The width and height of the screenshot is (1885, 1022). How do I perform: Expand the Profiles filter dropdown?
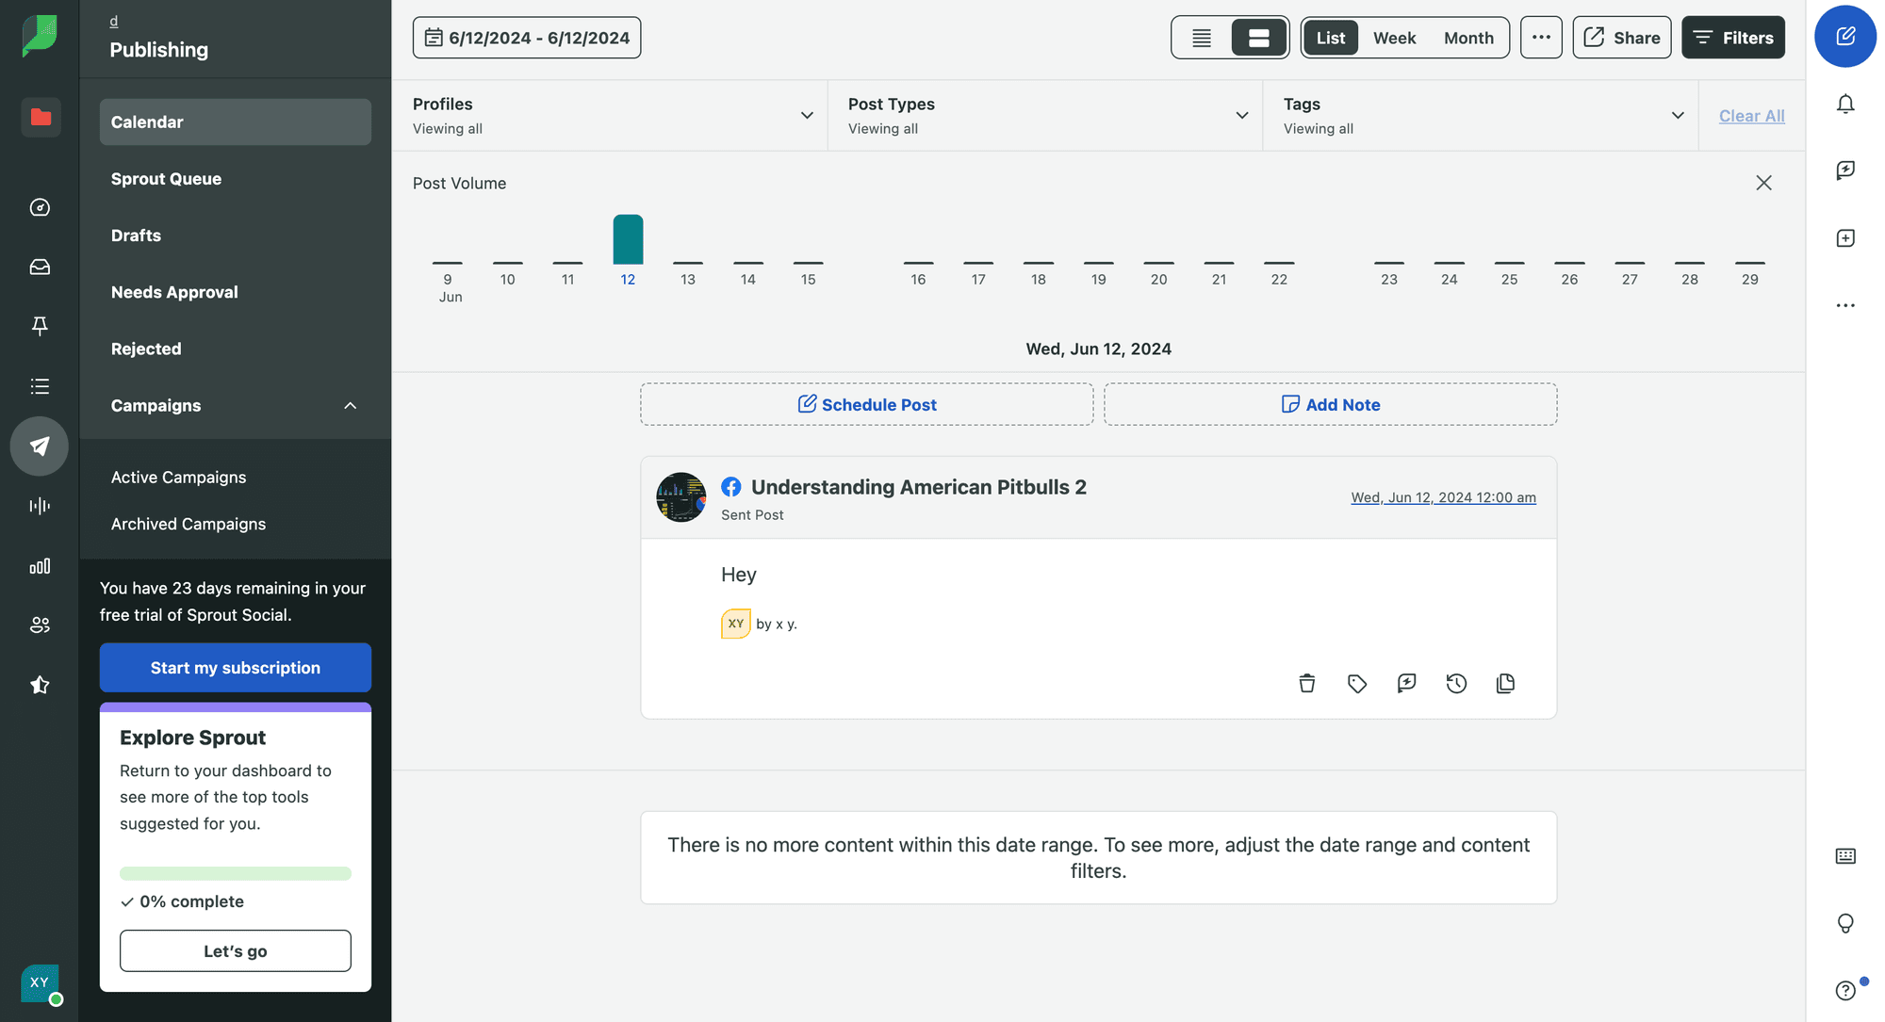(807, 116)
